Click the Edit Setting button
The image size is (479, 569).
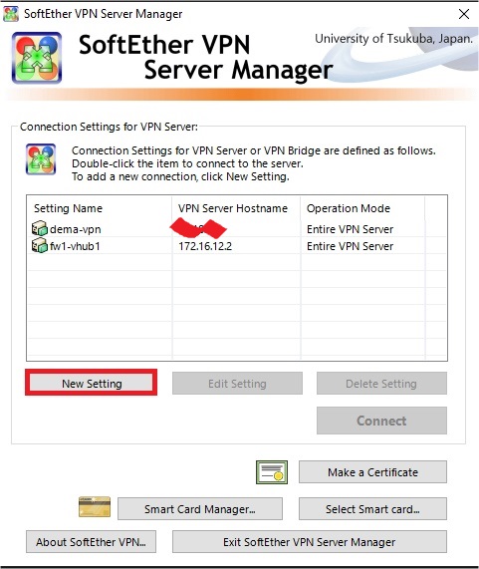tap(237, 384)
